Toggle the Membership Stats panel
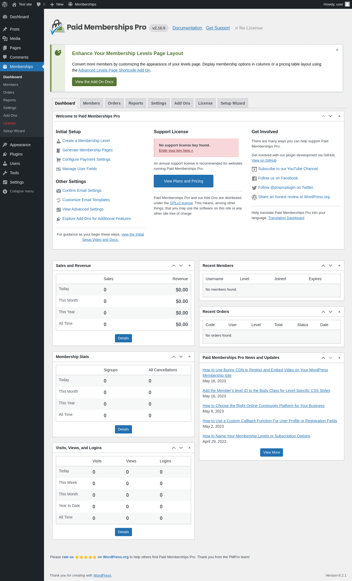 click(189, 357)
